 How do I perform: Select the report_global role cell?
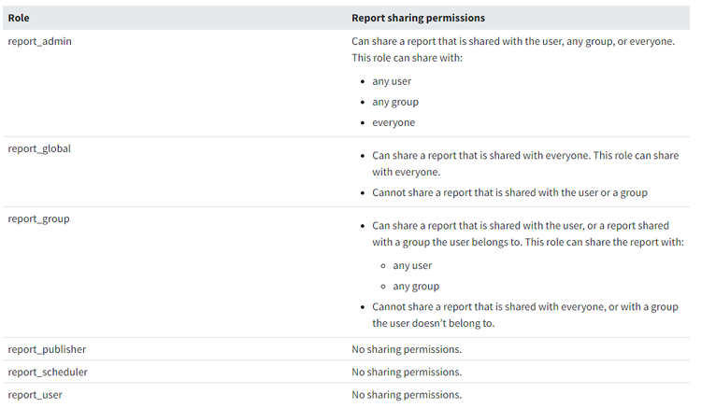tap(39, 148)
